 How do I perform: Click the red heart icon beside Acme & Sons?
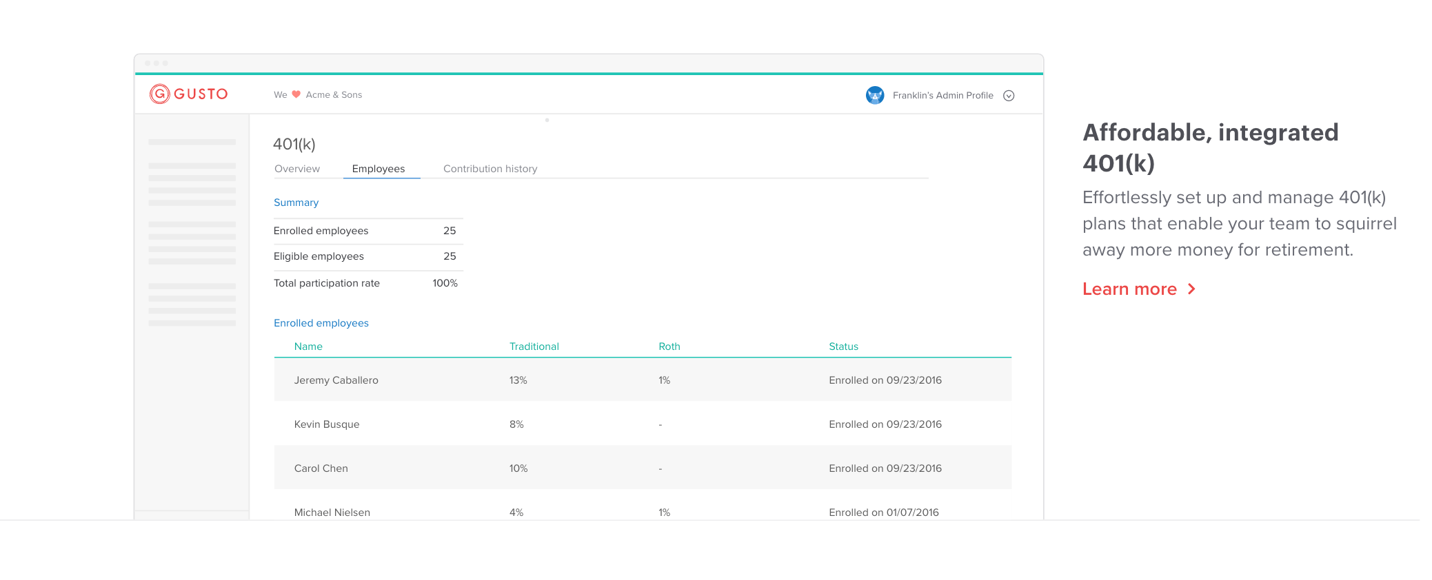click(296, 94)
